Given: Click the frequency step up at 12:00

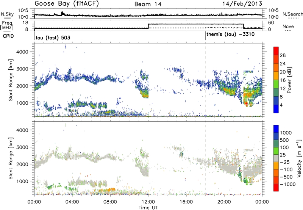Looking at the screenshot, I should click(148, 26).
